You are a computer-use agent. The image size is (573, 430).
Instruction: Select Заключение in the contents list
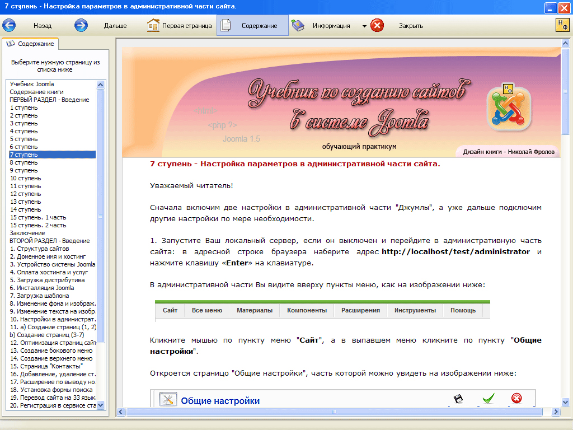click(x=52, y=233)
